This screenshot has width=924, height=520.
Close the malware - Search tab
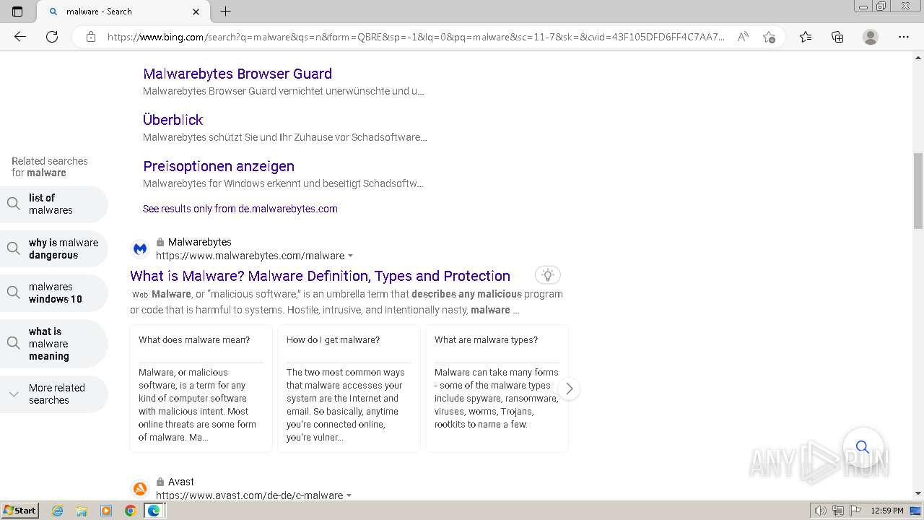(196, 12)
